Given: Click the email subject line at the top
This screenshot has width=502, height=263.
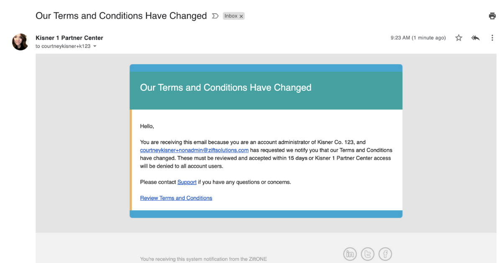Looking at the screenshot, I should [x=121, y=16].
